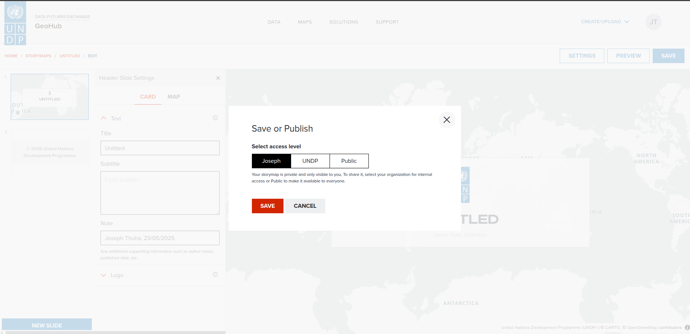This screenshot has height=334, width=690.
Task: Open the Create/Upload dropdown
Action: click(605, 22)
